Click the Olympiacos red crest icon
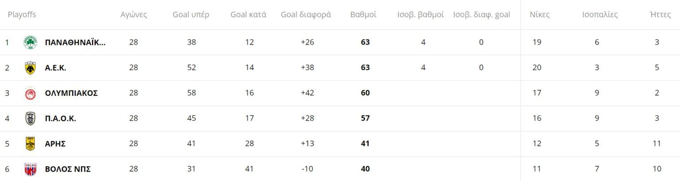Viewport: 680px width, 181px height. point(30,93)
